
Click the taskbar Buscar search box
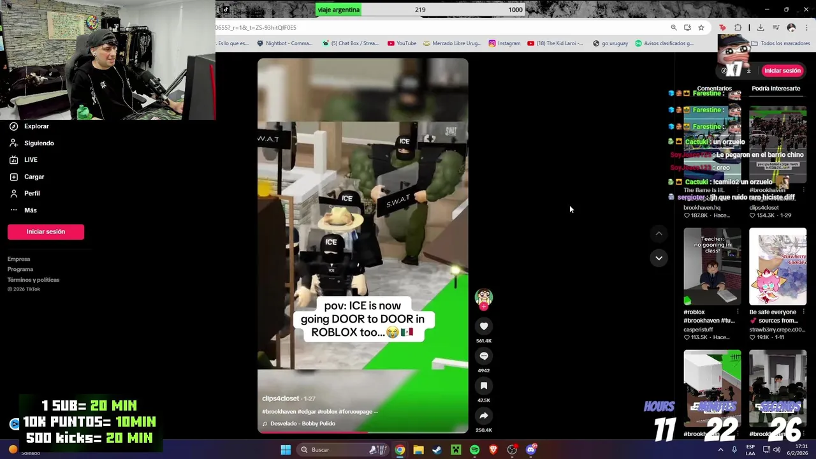point(343,450)
